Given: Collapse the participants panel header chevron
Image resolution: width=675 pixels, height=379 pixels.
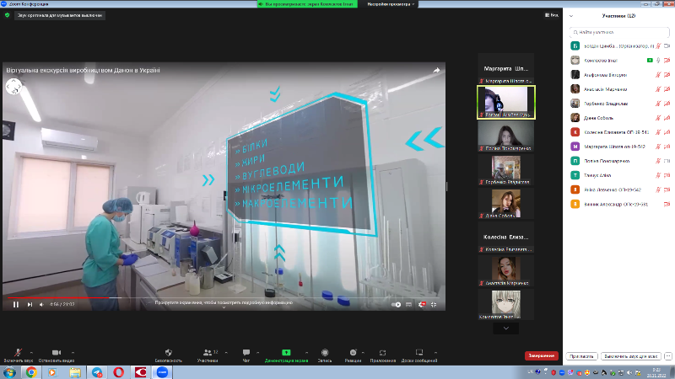Looking at the screenshot, I should click(572, 16).
